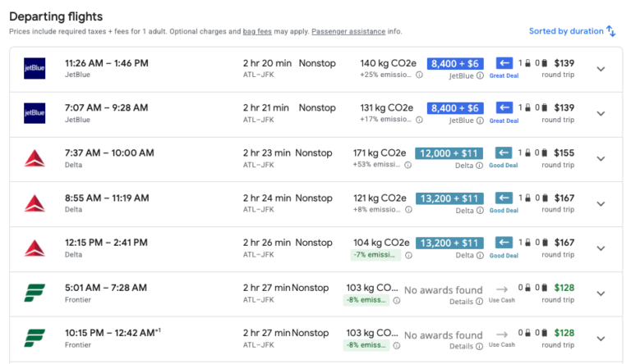
Task: Click $167 price on 8:55 AM flight
Action: coord(564,198)
